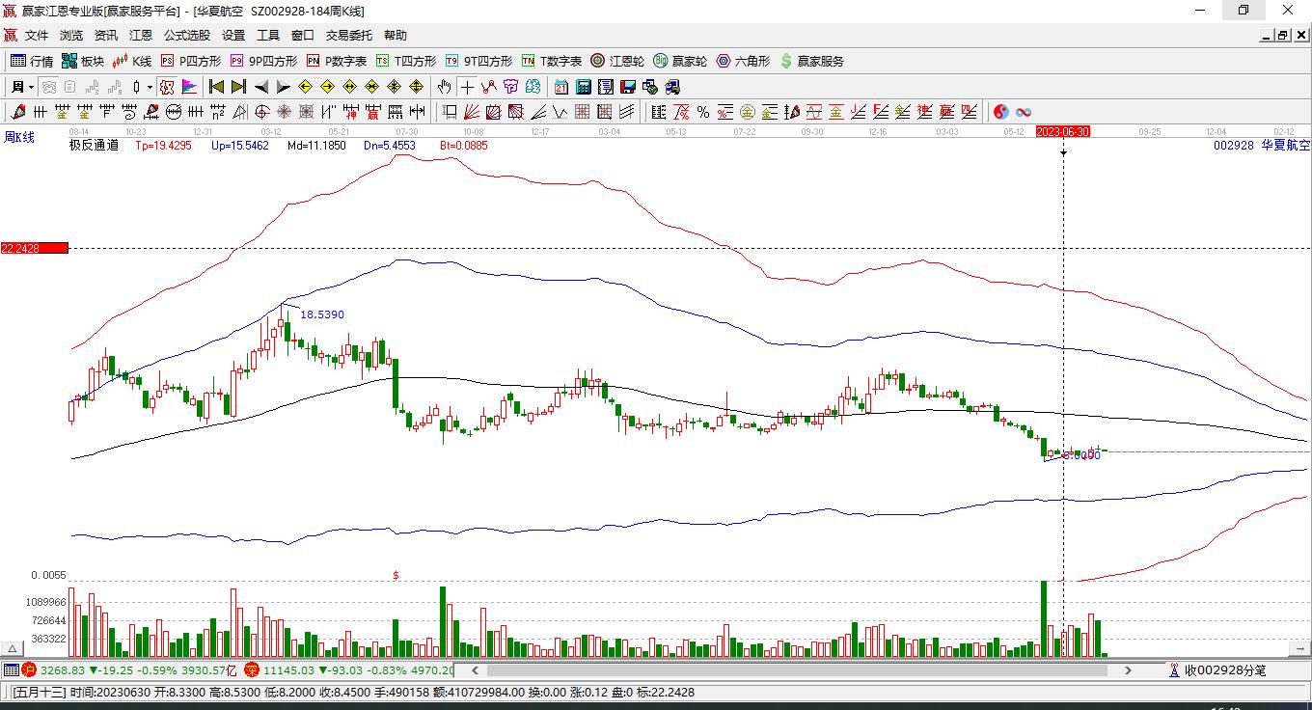Open the 板块 sector view
Screen dimensions: 1312x710
click(83, 61)
